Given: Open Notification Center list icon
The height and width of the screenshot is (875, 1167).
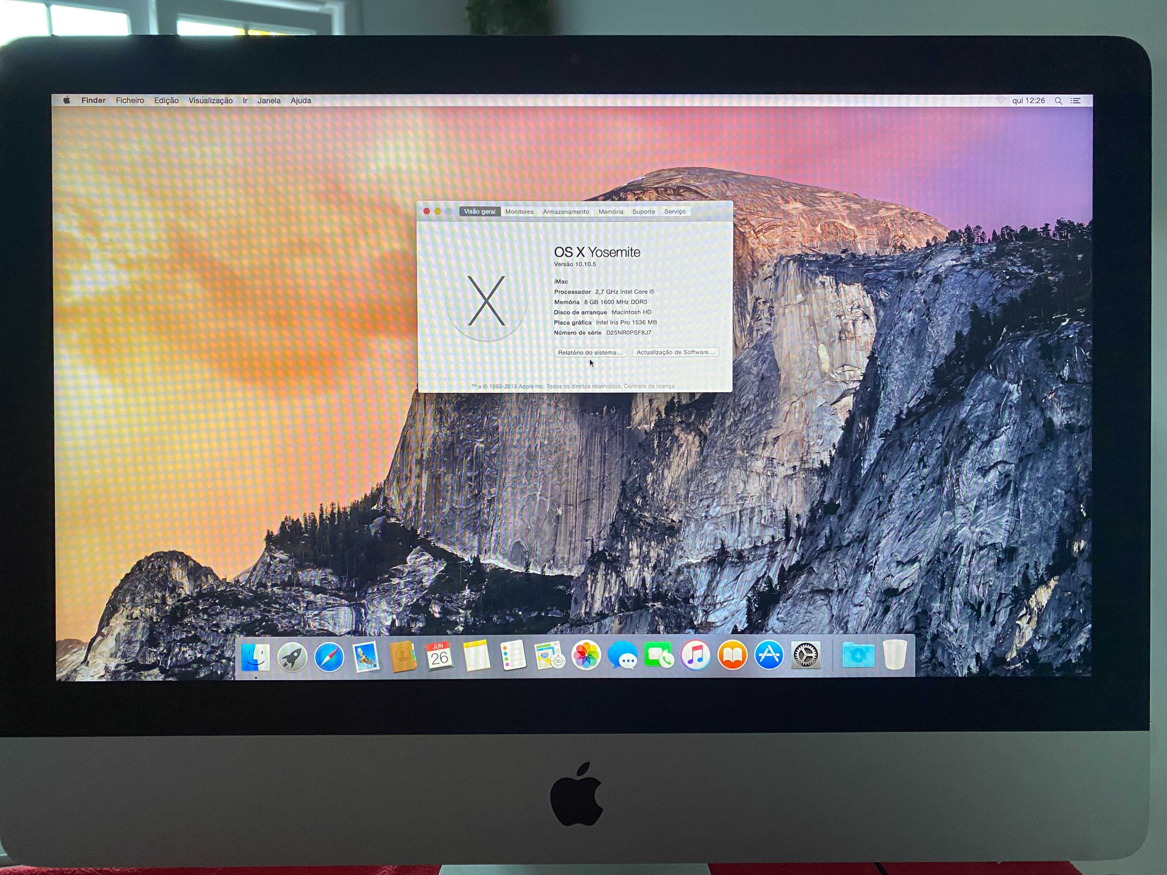Looking at the screenshot, I should pos(1075,101).
